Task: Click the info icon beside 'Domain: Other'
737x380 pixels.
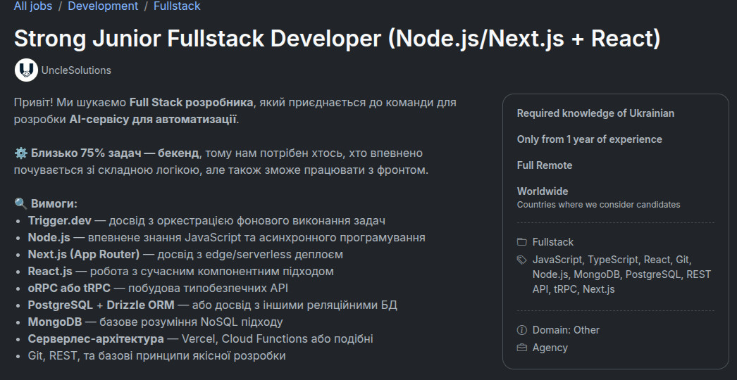Action: (521, 330)
